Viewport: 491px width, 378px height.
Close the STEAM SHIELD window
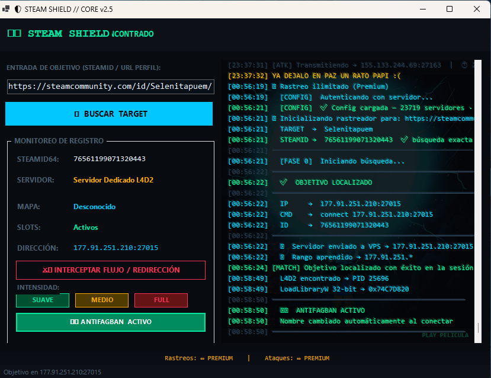click(x=477, y=9)
